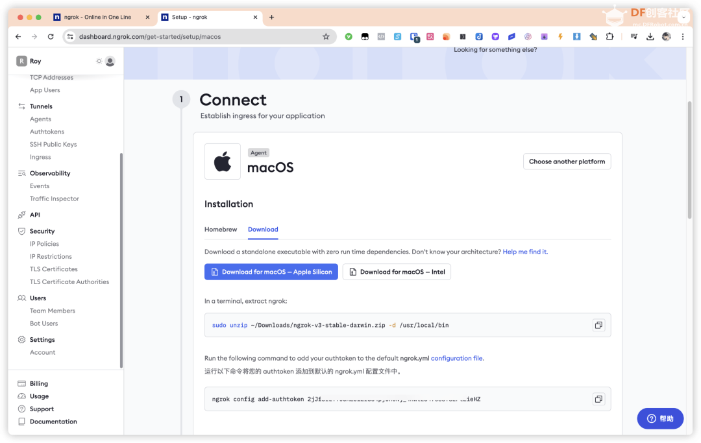
Task: Open Authtokens in the sidebar
Action: click(47, 132)
